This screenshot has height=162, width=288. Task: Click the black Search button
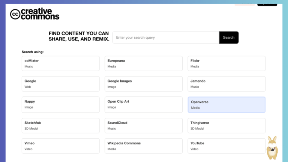(229, 37)
